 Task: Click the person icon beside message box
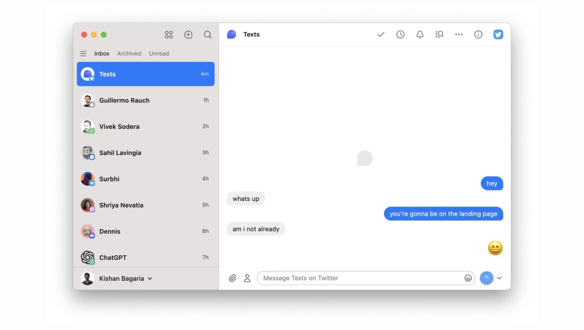247,278
